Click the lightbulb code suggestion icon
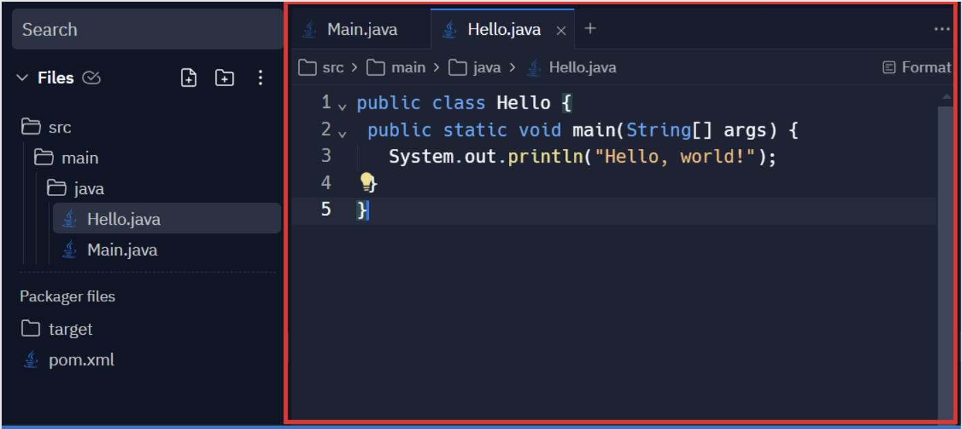 (x=368, y=181)
